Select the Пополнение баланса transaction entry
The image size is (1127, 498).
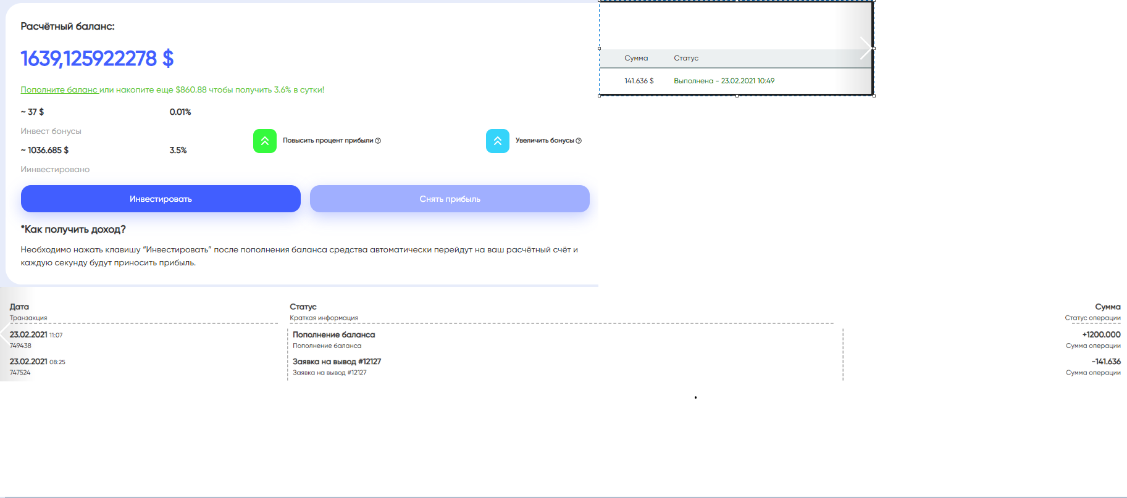(333, 334)
